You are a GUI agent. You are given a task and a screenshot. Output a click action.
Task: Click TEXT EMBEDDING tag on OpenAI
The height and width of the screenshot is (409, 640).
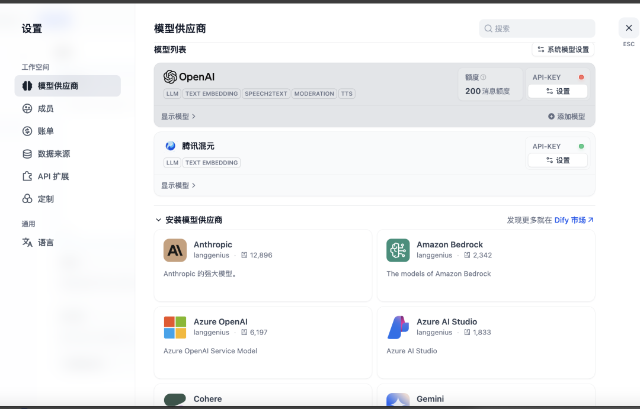[212, 94]
